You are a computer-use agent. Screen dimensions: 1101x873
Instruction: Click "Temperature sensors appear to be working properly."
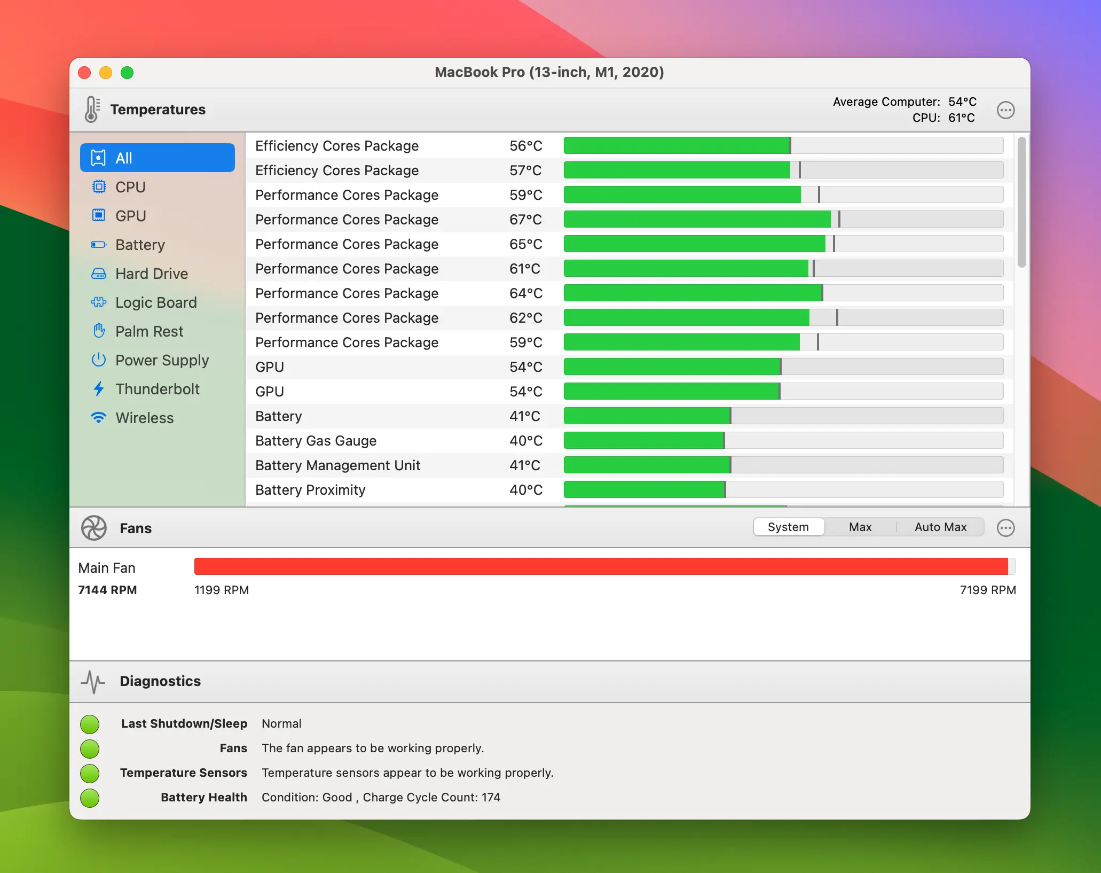407,773
